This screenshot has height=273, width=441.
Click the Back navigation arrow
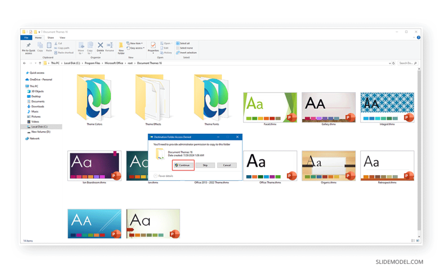pyautogui.click(x=24, y=63)
